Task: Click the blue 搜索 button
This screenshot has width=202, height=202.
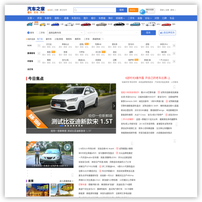Action: click(122, 10)
